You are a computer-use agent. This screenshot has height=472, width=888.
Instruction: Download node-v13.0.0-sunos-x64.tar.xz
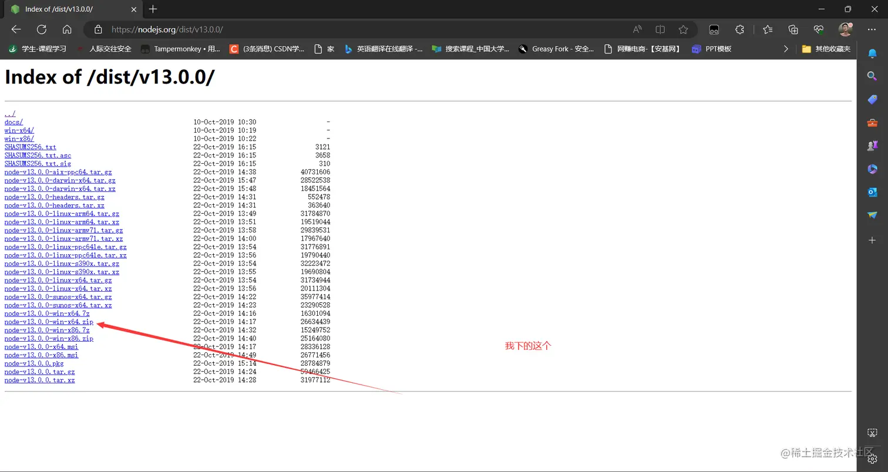click(58, 305)
